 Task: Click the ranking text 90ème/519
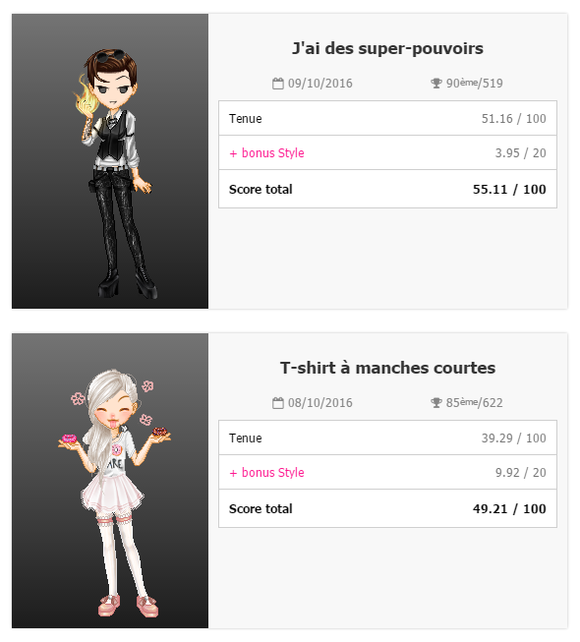tap(475, 84)
